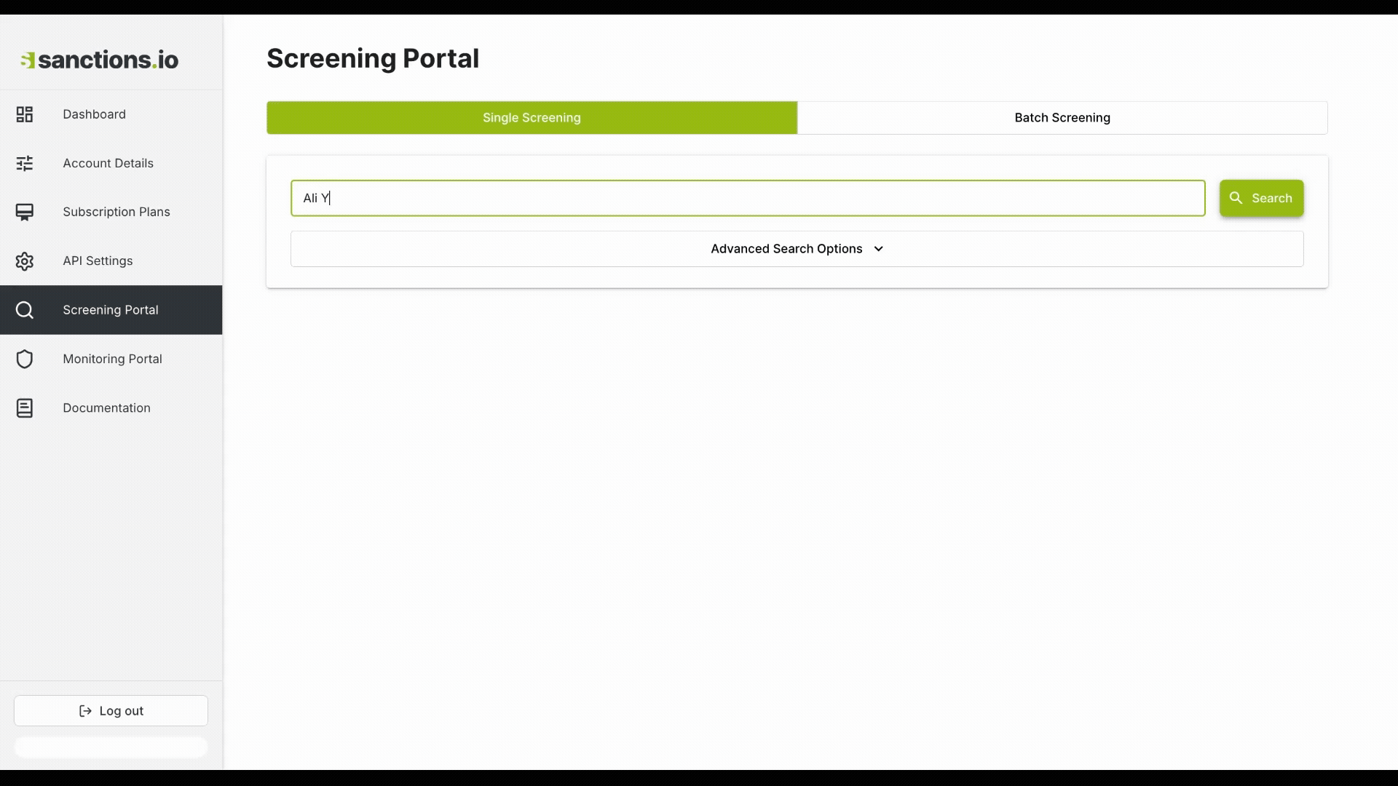Click the Screening Portal magnifier icon
Viewport: 1398px width, 786px height.
pyautogui.click(x=25, y=310)
